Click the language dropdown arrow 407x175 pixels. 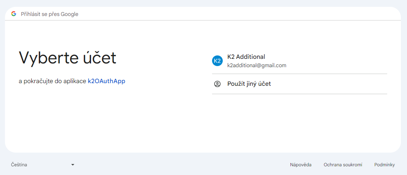tap(73, 165)
